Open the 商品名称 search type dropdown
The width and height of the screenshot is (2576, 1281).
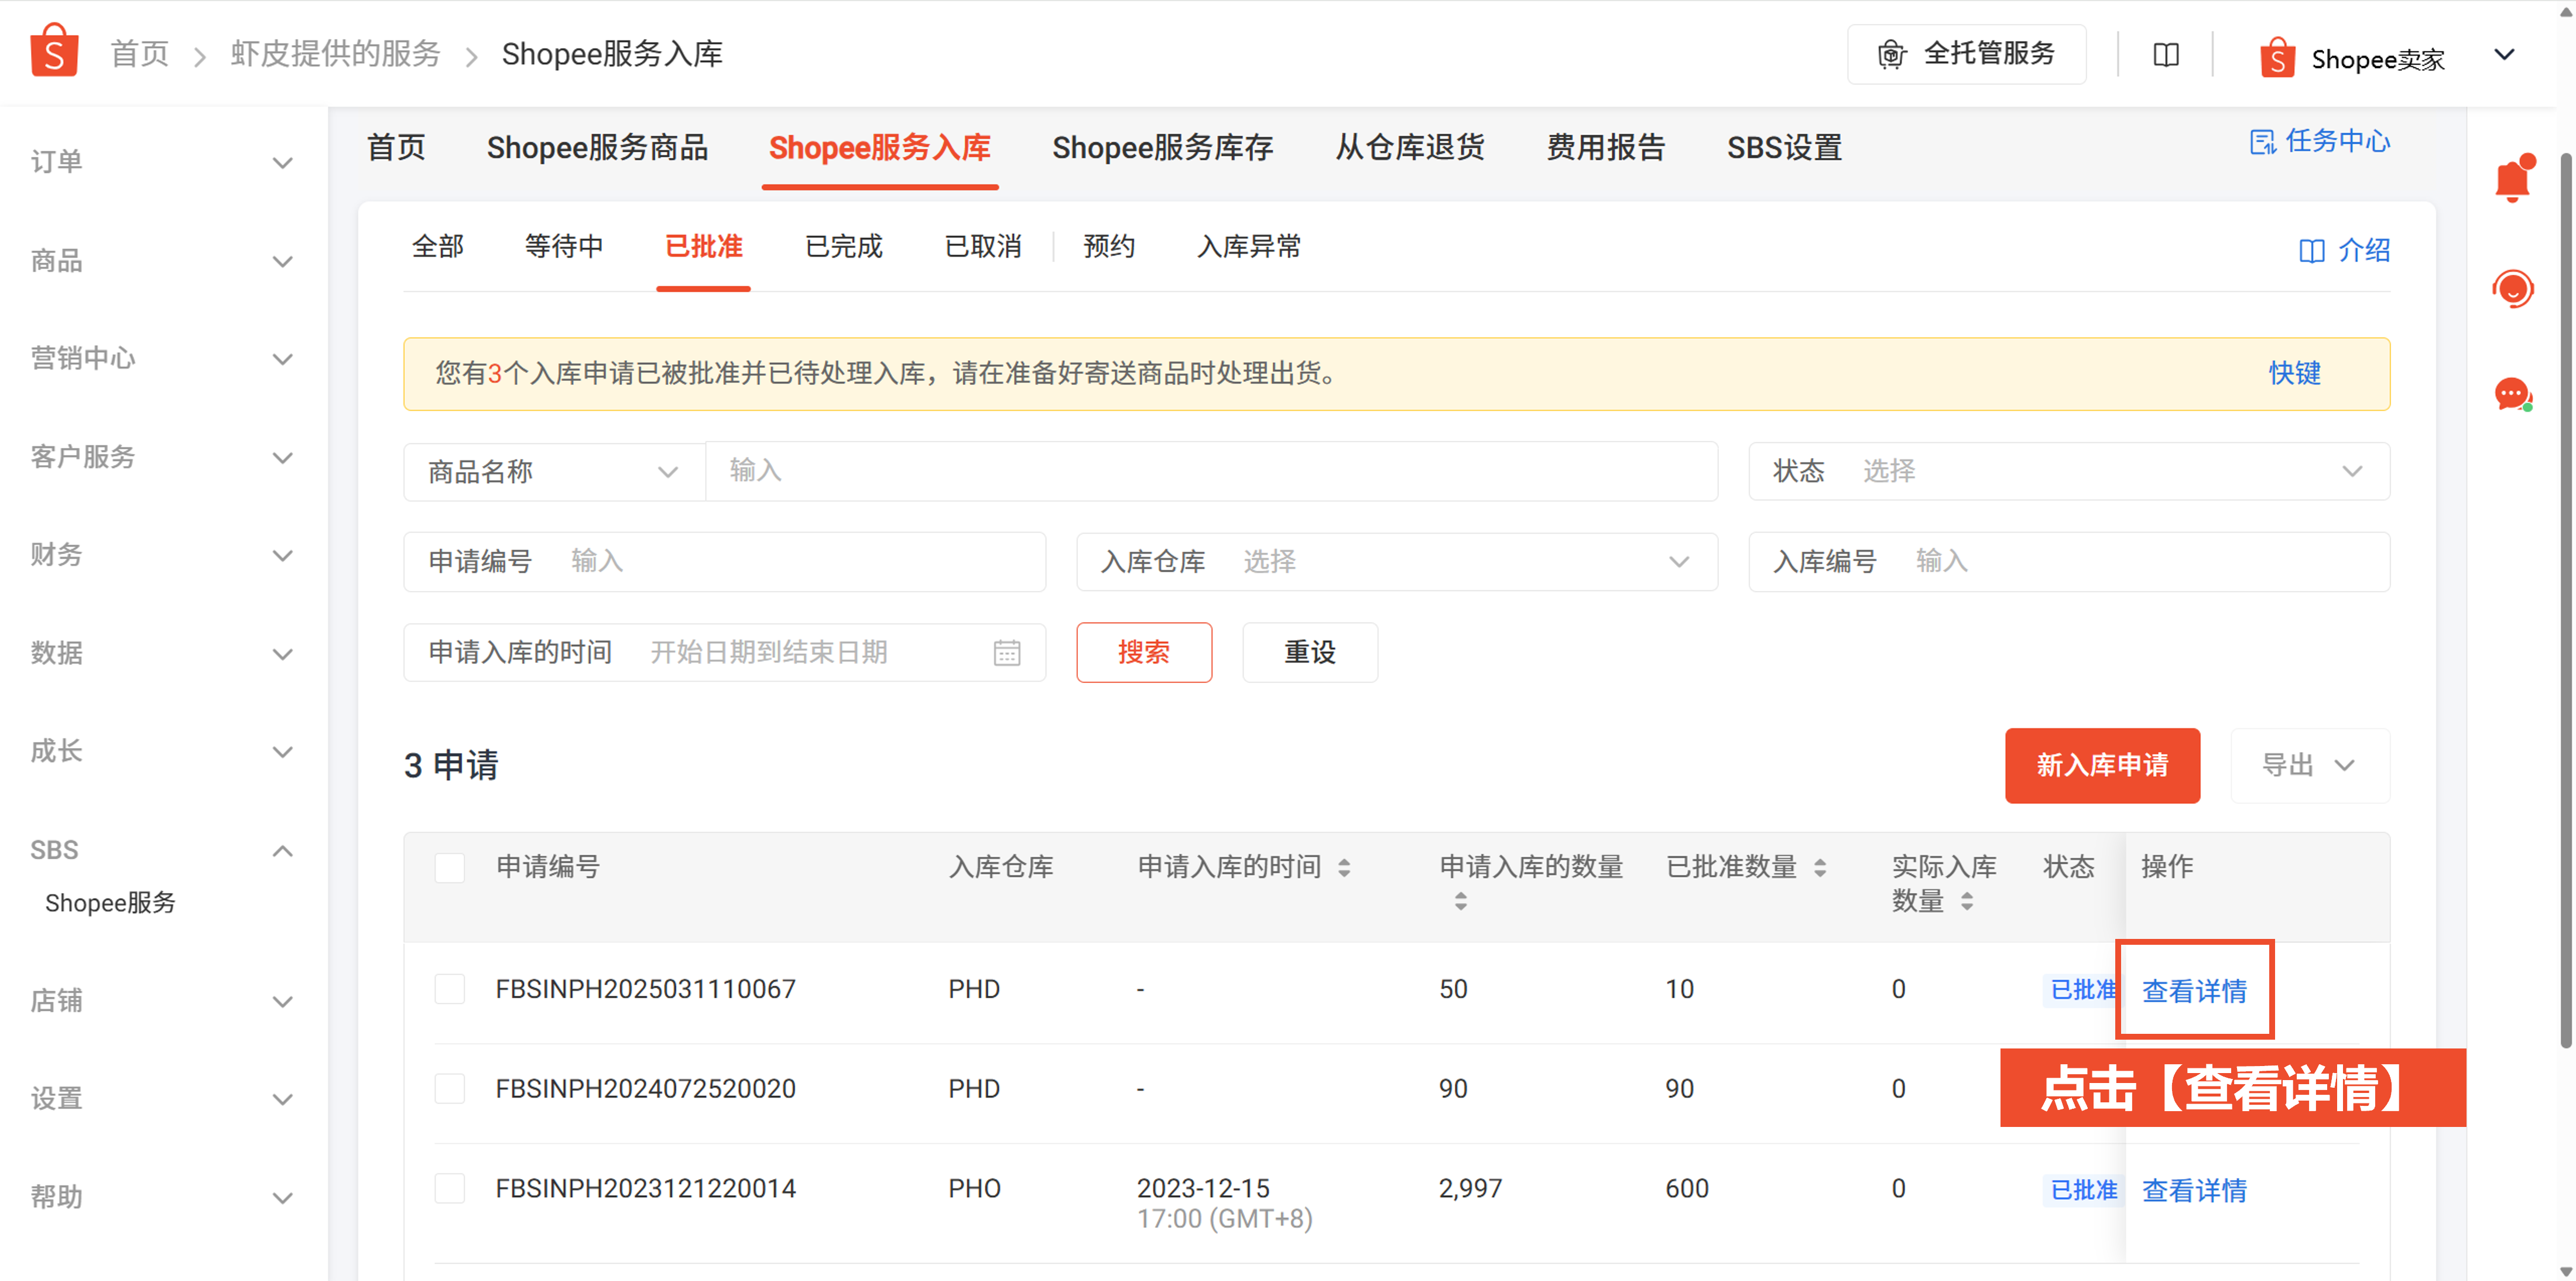coord(554,472)
